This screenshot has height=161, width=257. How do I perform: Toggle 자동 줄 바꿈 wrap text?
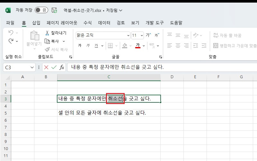pos(227,35)
